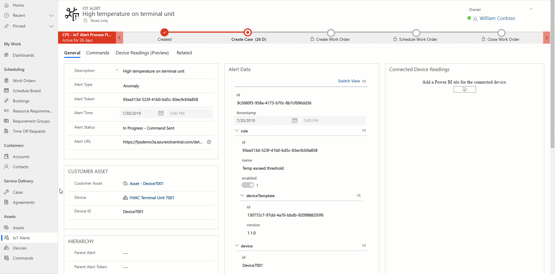Toggle the rule enabled switch

click(x=248, y=185)
